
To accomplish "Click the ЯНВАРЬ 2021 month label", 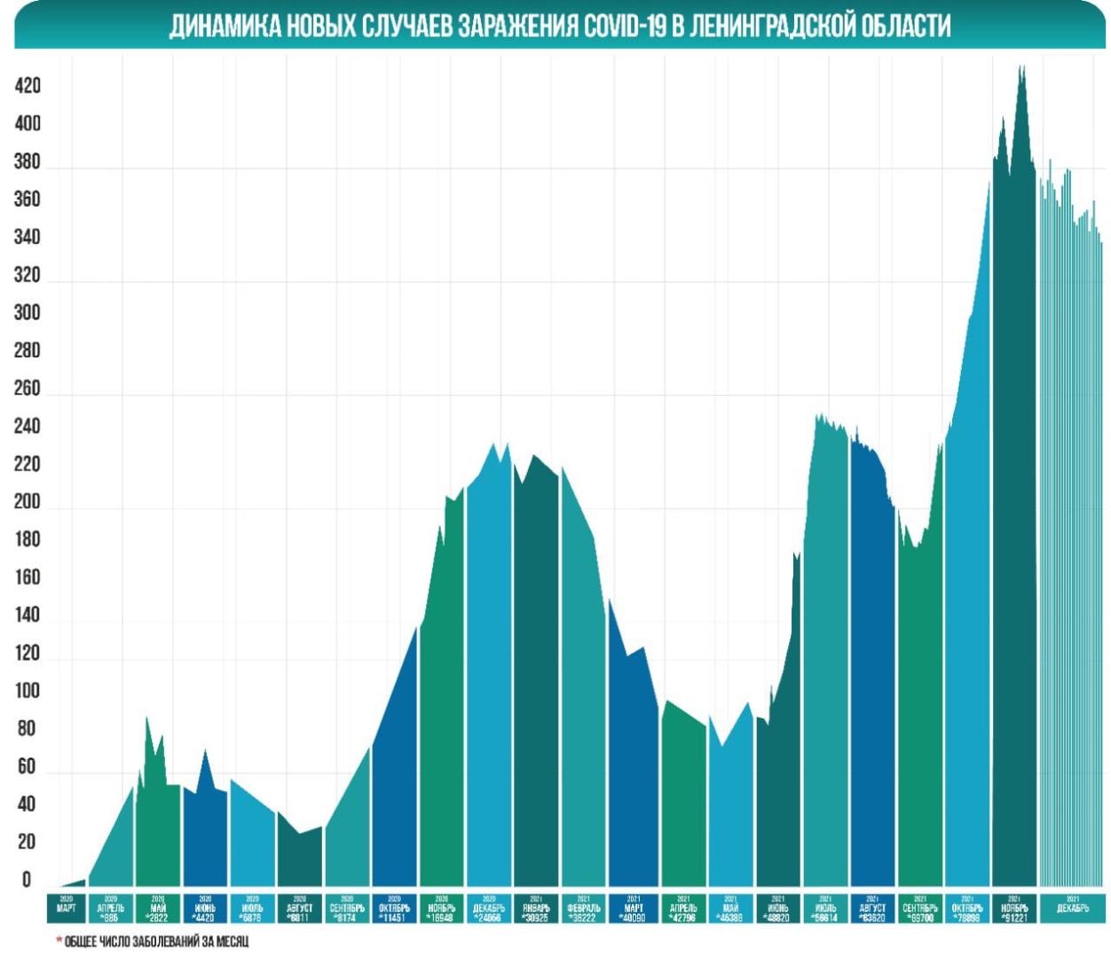I will click(537, 907).
